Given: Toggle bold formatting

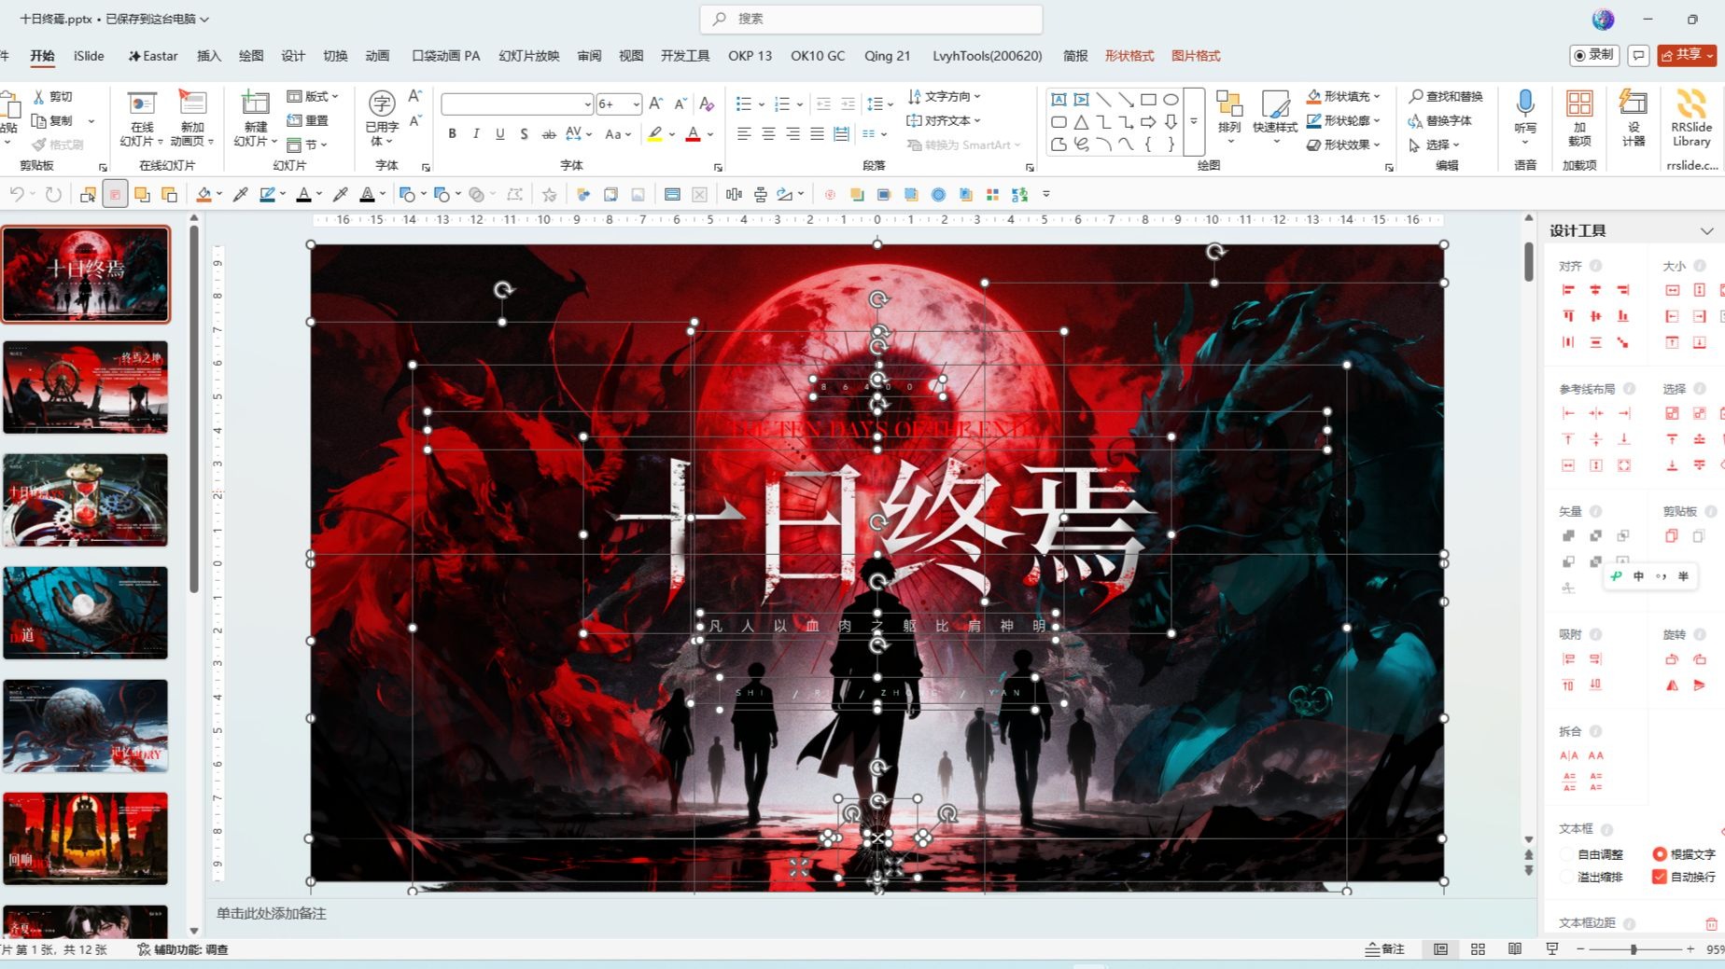Looking at the screenshot, I should 452,134.
